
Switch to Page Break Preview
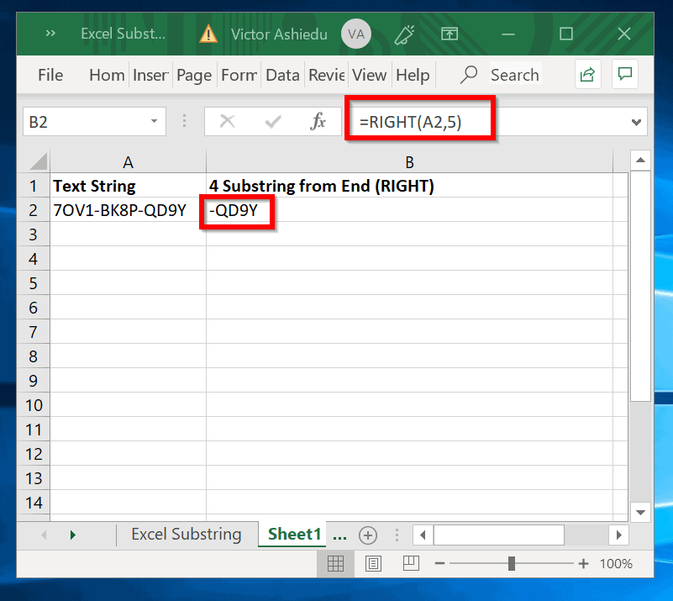point(411,563)
